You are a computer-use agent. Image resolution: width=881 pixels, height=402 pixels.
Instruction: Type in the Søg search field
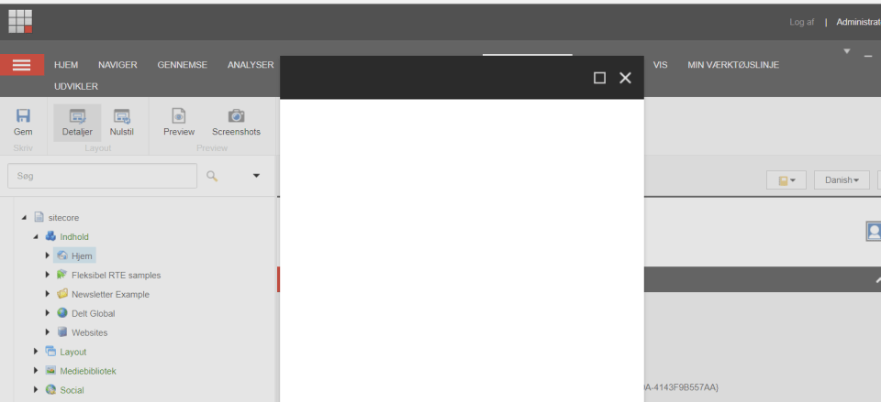point(101,176)
